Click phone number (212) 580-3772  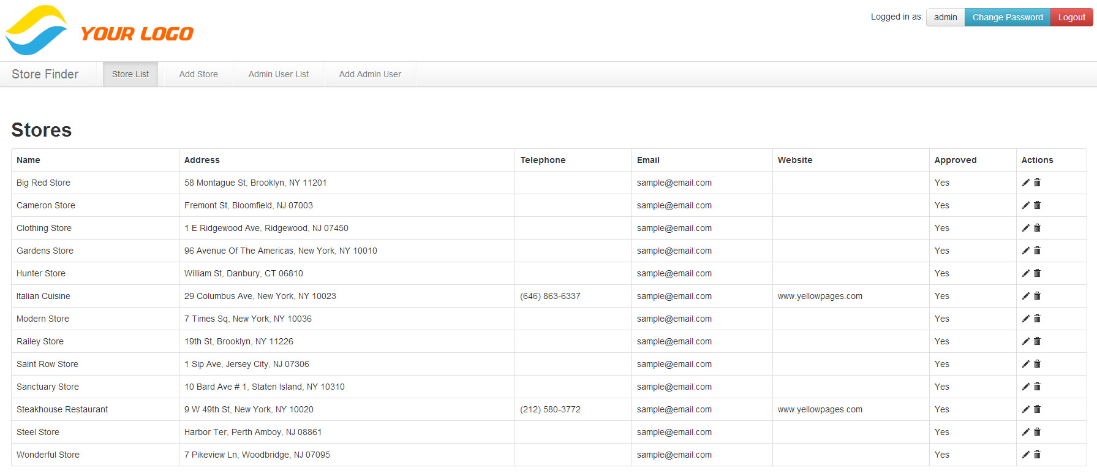(x=550, y=409)
